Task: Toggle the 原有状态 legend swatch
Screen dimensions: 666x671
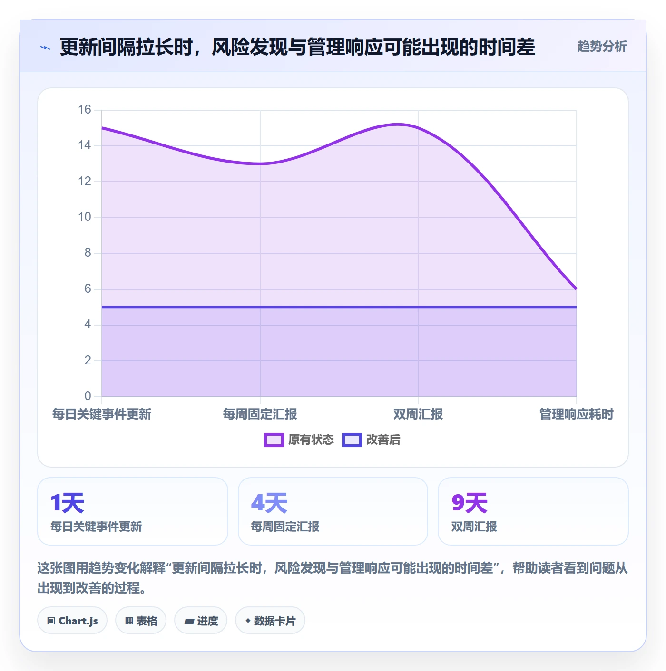Action: 274,440
